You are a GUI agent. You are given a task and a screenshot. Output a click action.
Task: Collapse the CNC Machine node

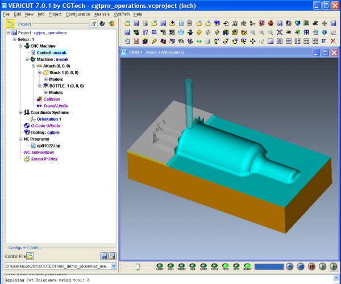tap(20, 46)
